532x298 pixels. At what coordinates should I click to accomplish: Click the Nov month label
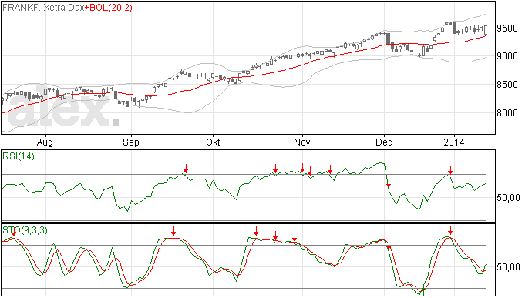302,142
